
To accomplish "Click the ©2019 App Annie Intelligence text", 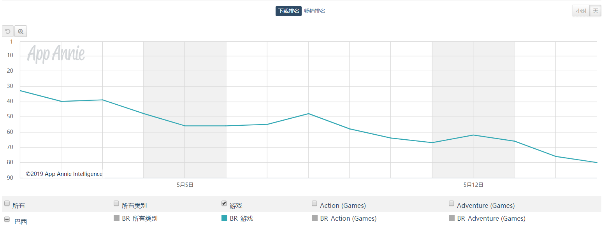I will (x=64, y=174).
